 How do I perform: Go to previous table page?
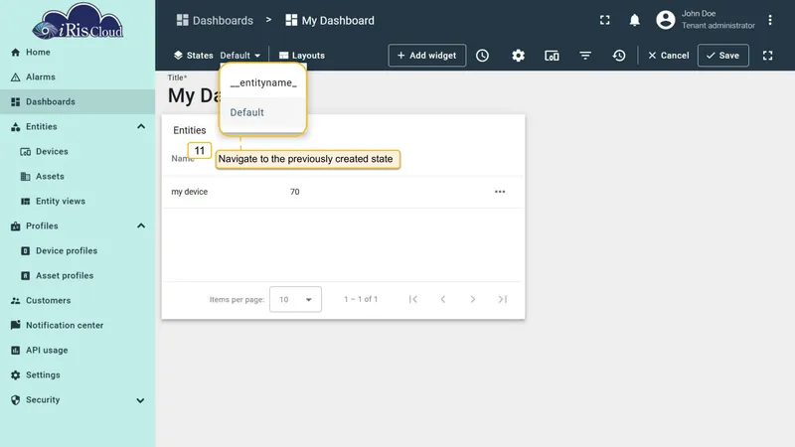[443, 299]
